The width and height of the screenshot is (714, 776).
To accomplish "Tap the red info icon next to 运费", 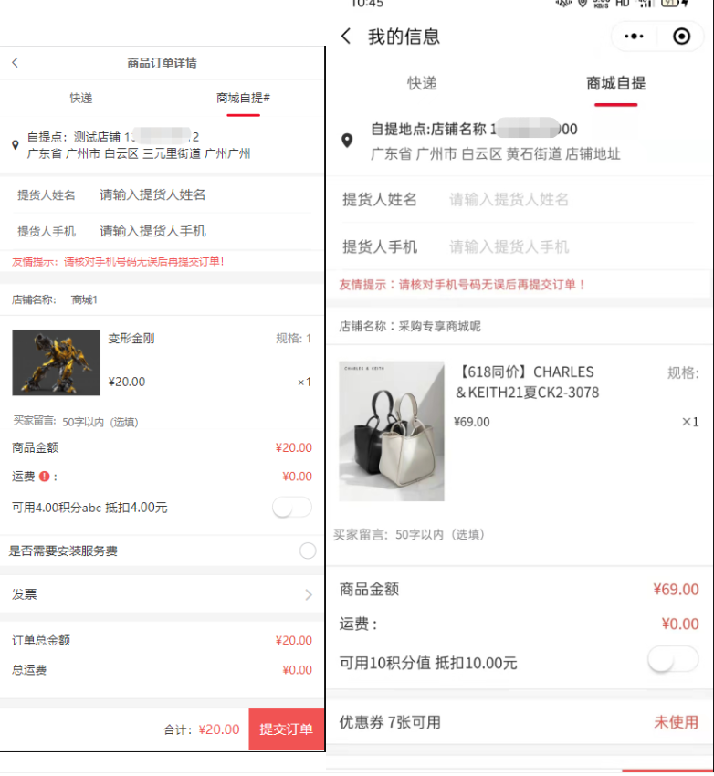I will [45, 476].
